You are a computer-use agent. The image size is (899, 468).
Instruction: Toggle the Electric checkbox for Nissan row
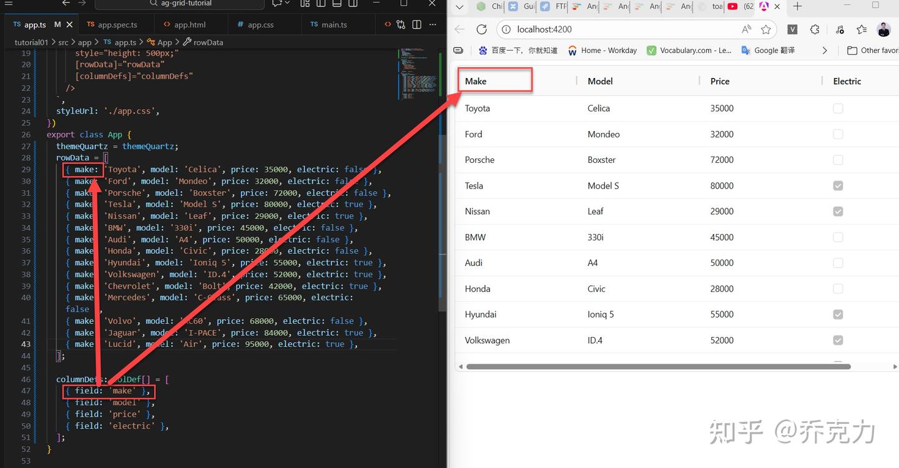(x=838, y=212)
